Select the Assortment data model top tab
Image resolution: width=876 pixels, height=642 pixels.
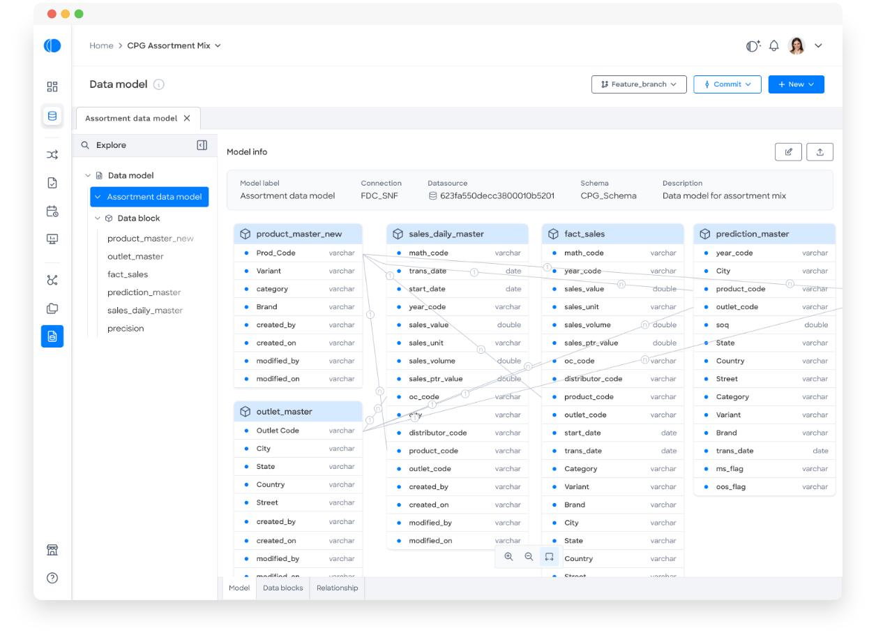(x=138, y=118)
